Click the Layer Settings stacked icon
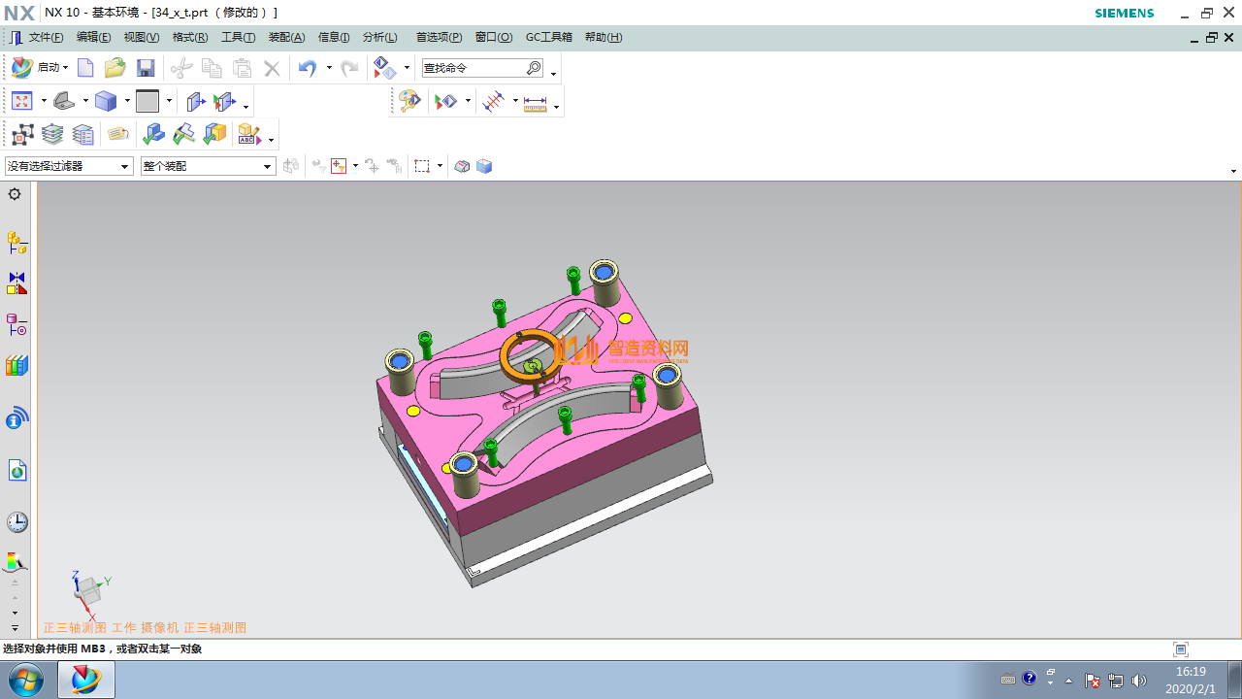Image resolution: width=1242 pixels, height=699 pixels. (x=52, y=134)
